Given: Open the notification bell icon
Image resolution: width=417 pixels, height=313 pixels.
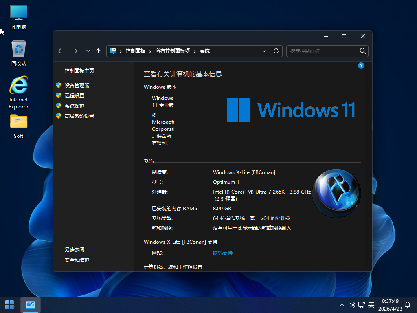Looking at the screenshot, I should pyautogui.click(x=407, y=305).
